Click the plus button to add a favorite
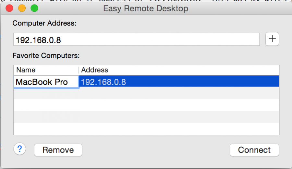292x169 pixels. [x=272, y=39]
